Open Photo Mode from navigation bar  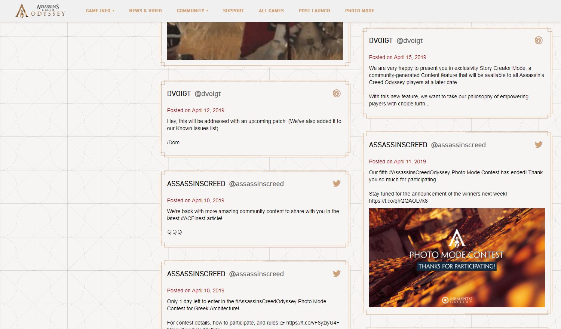(359, 11)
